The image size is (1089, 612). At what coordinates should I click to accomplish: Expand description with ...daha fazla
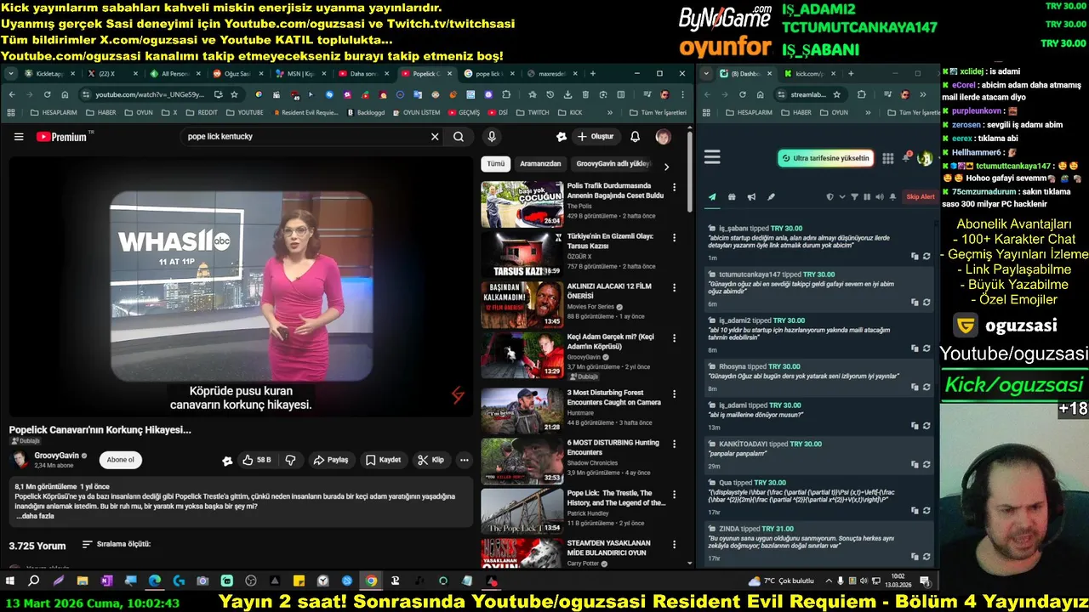click(x=34, y=516)
